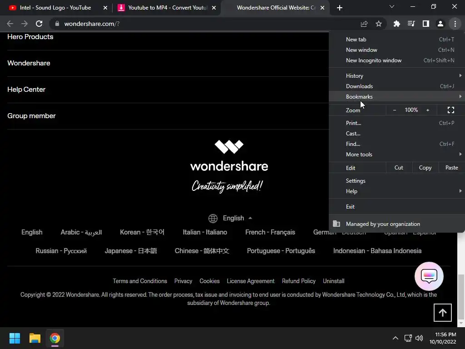Open Downloads from the Chrome menu
Viewport: 465px width, 349px height.
pos(397,86)
